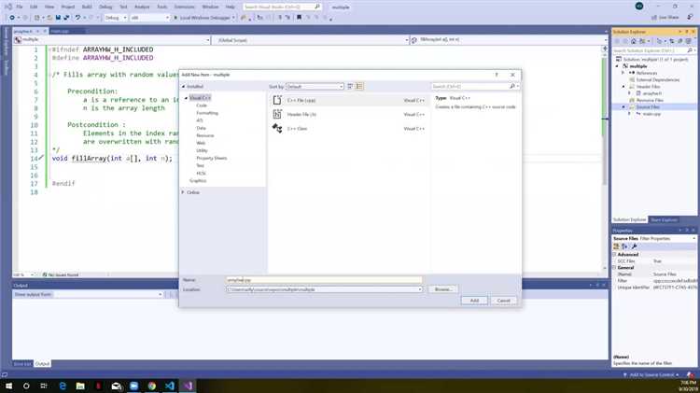
Task: Click the Live Share button
Action: click(665, 18)
